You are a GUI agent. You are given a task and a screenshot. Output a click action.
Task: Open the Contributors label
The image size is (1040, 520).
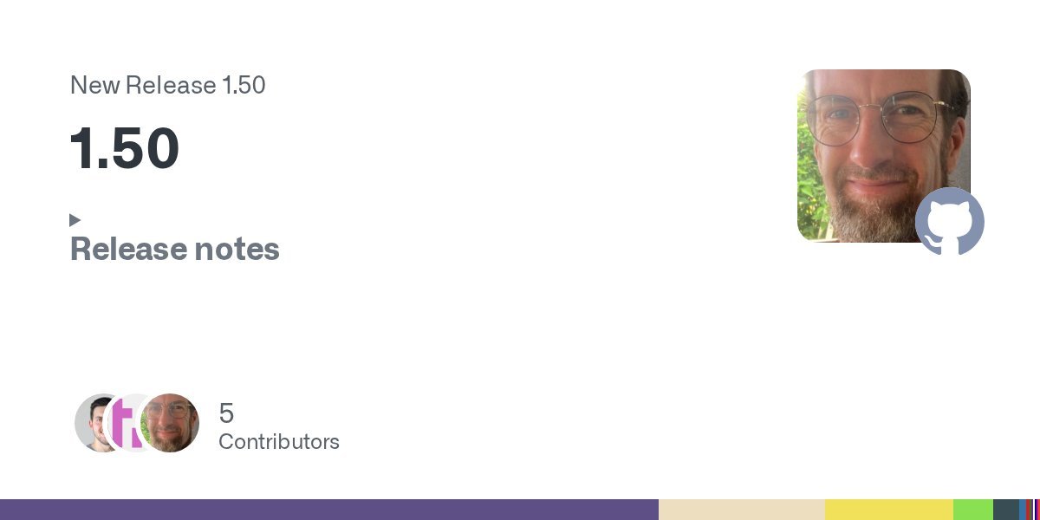[x=278, y=442]
